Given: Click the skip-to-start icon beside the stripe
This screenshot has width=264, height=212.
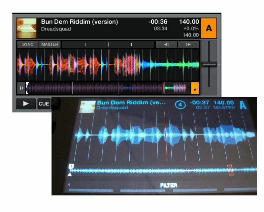Looking at the screenshot, I should tap(21, 88).
